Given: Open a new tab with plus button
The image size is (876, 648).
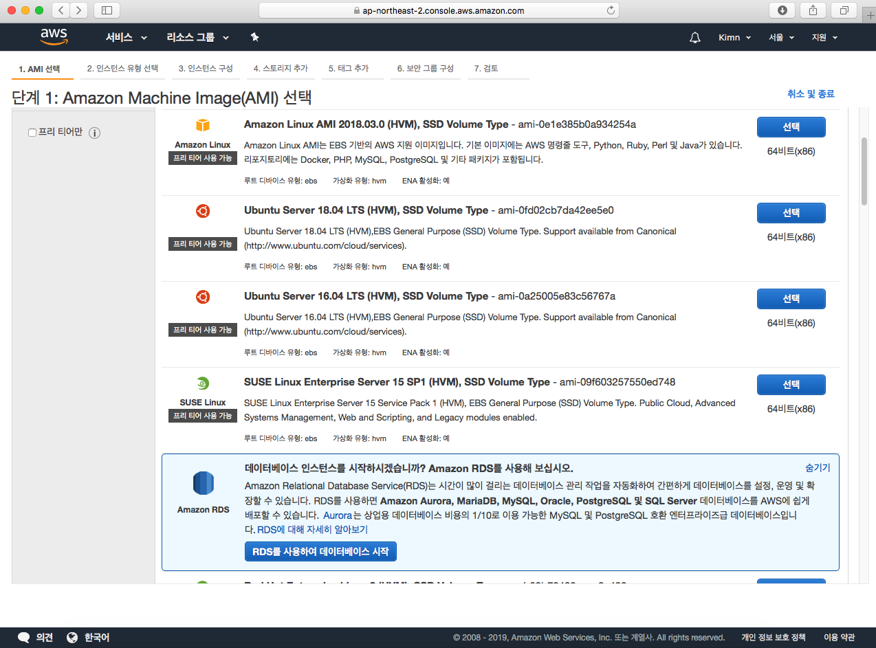Looking at the screenshot, I should tap(869, 14).
